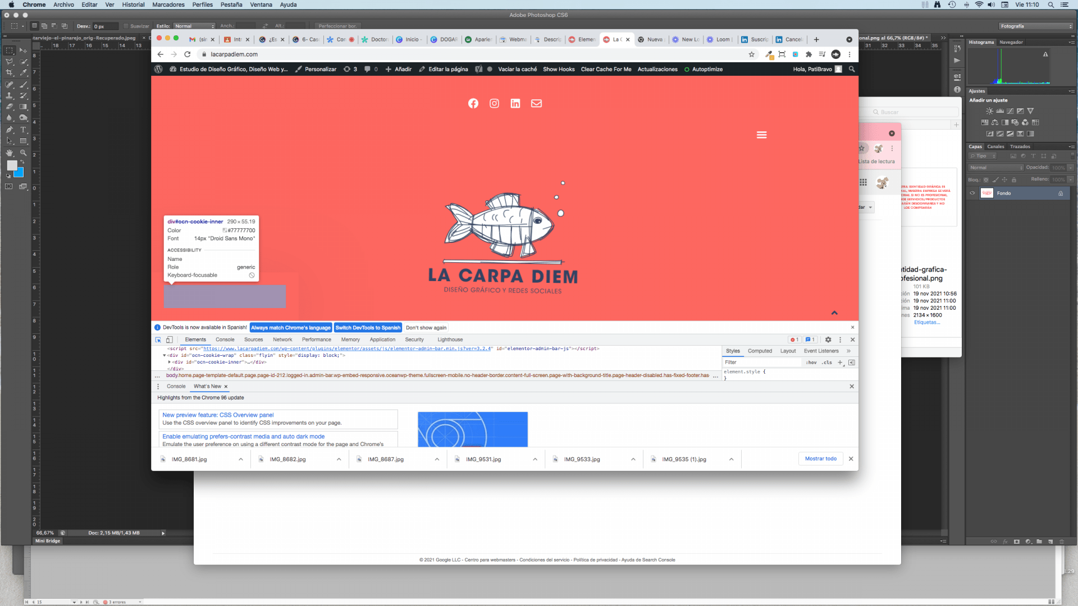This screenshot has width=1078, height=606.
Task: Open the Marcadores menu in macOS menu bar
Action: (168, 4)
